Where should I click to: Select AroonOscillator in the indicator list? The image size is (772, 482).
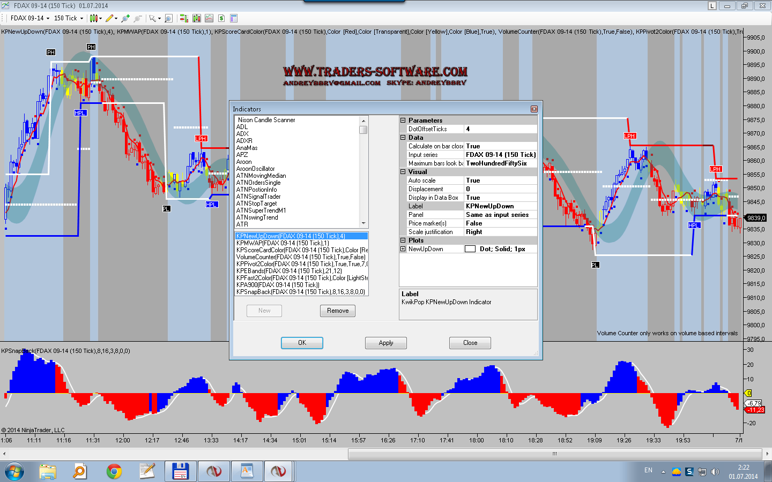pos(255,169)
